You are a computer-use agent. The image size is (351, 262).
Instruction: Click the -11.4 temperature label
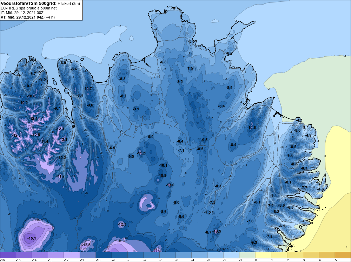[x=44, y=142]
